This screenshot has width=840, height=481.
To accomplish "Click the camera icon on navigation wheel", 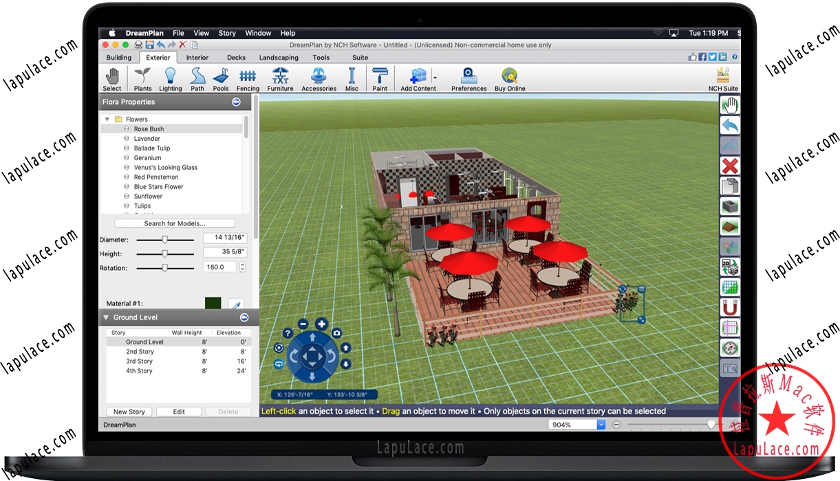I will 336,333.
